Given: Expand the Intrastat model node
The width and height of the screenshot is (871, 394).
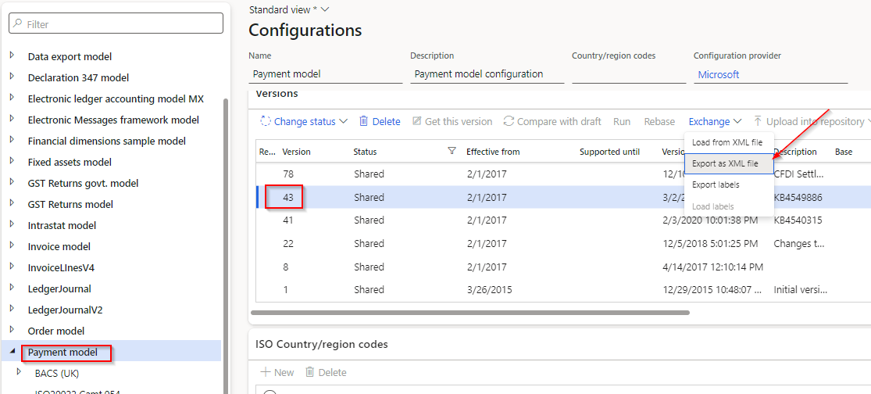Looking at the screenshot, I should click(x=12, y=224).
